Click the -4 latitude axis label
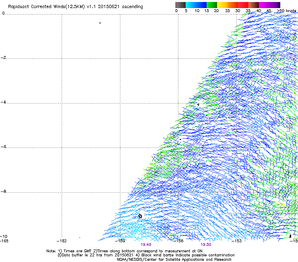 click(3, 102)
